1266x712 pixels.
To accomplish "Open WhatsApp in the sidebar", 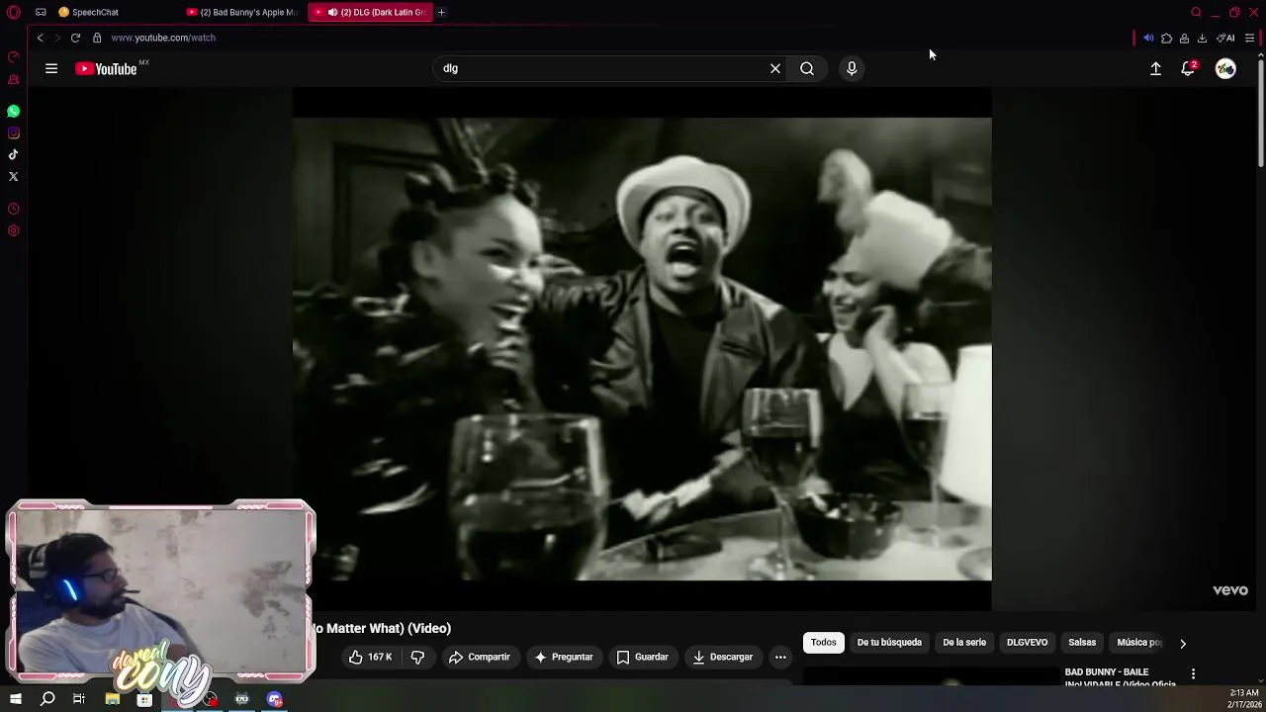I will [x=14, y=111].
